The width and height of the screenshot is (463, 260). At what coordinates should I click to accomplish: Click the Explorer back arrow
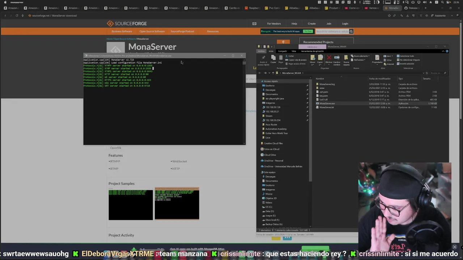pos(260,73)
